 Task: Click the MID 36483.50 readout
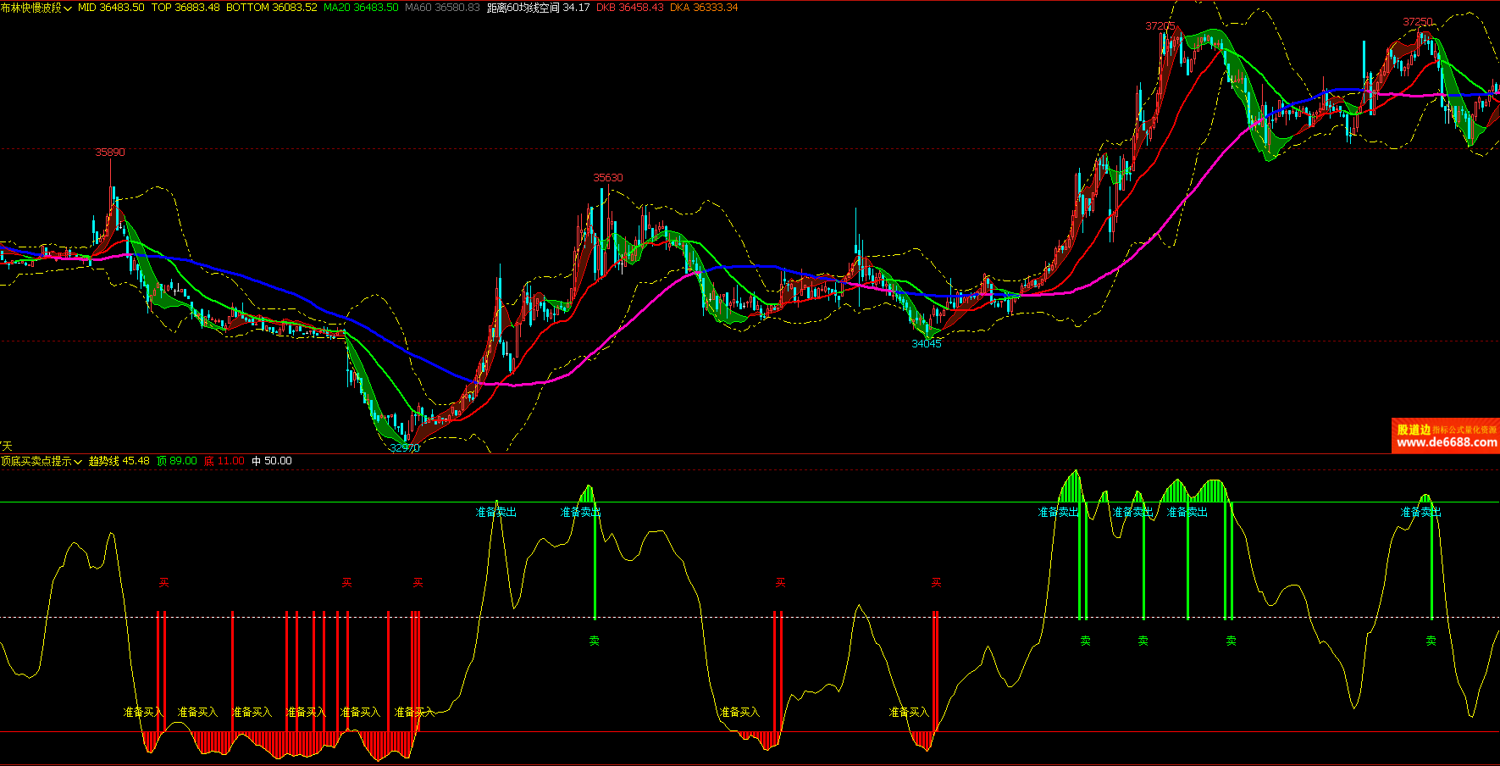[x=111, y=8]
